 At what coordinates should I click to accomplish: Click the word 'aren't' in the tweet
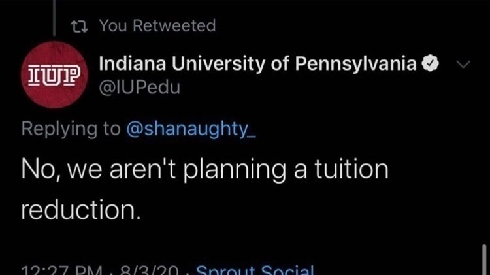pos(142,169)
